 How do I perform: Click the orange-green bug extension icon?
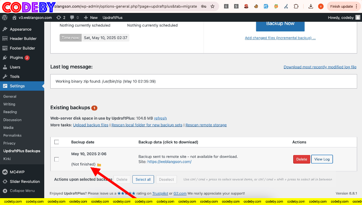[x=276, y=6]
